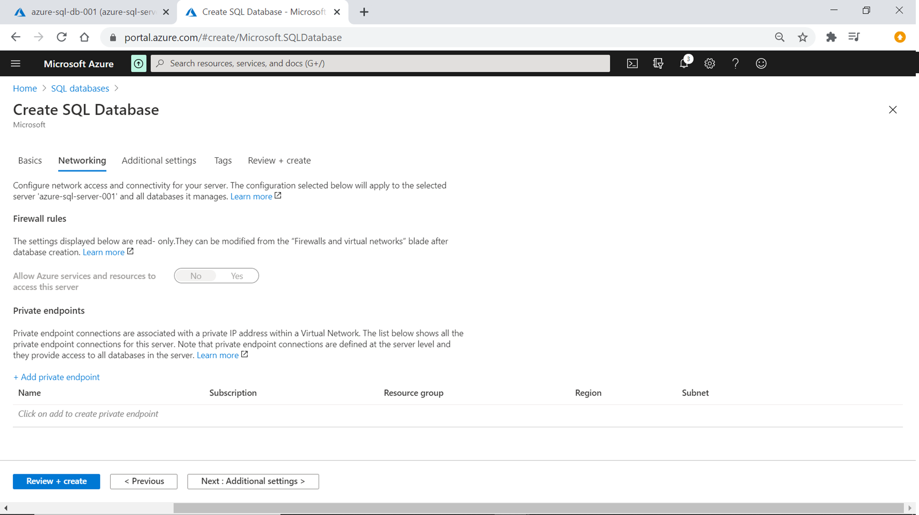This screenshot has width=919, height=515.
Task: Open portal settings gear icon
Action: 709,64
